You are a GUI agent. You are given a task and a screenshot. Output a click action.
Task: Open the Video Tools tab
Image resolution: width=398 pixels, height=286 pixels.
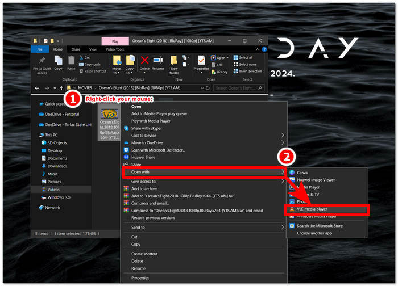click(x=115, y=49)
